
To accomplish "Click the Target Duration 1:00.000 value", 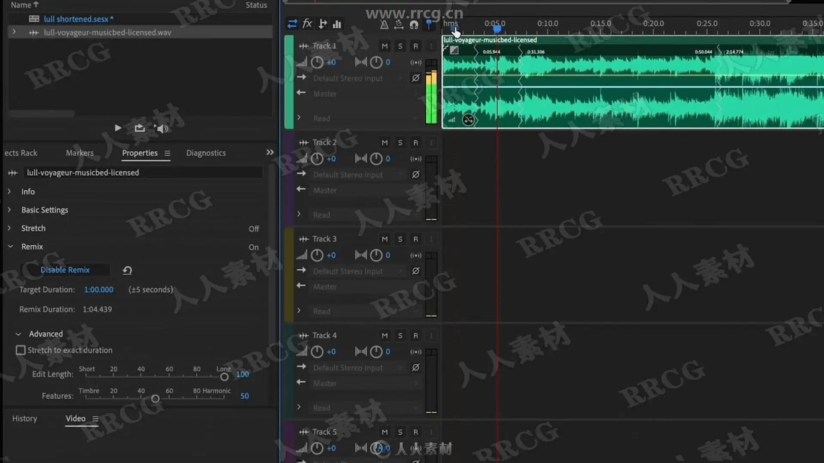I will (99, 290).
